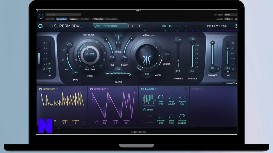Click the Undo arrow
The height and width of the screenshot is (153, 273).
pos(170,26)
